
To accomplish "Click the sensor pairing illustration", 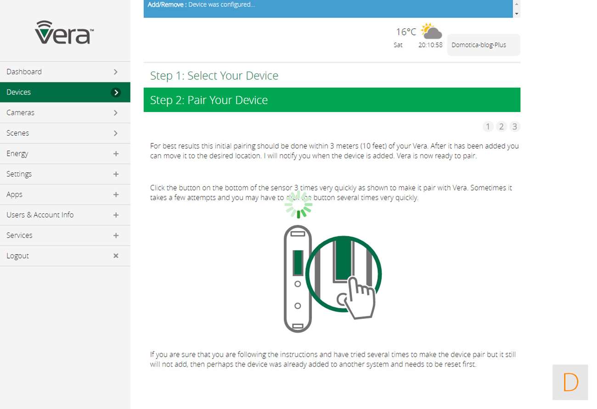I will (x=332, y=279).
